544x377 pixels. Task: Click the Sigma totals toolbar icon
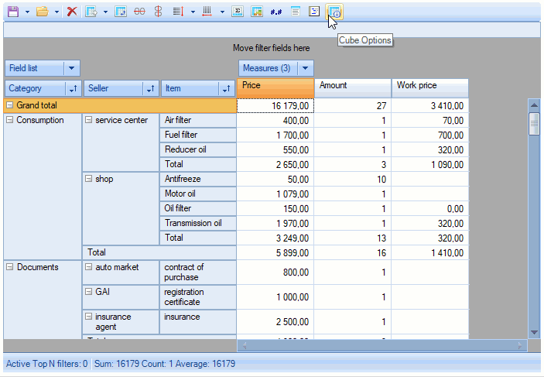238,12
